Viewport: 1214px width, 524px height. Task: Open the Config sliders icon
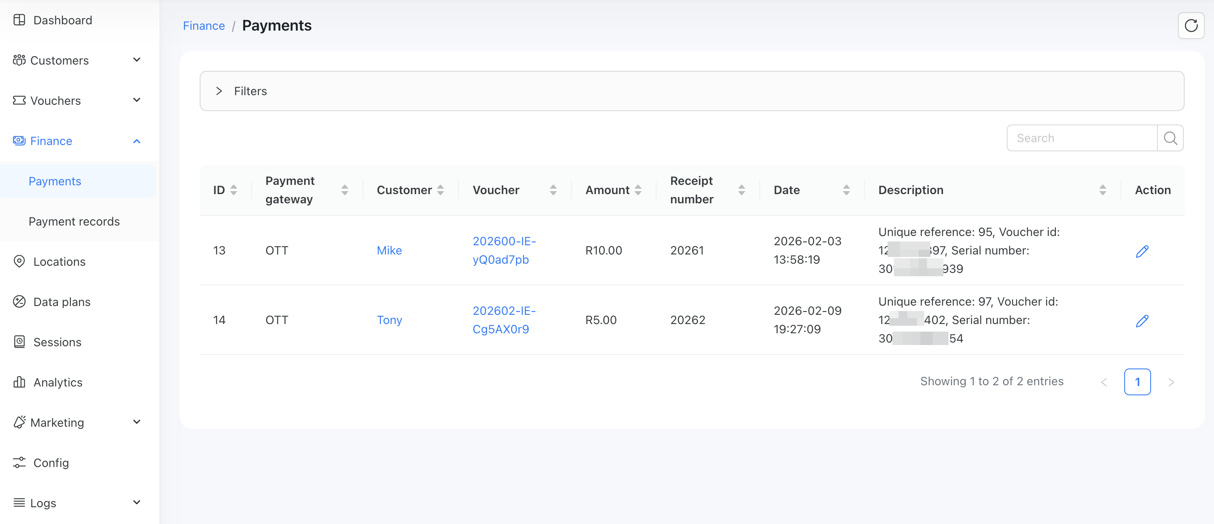(x=19, y=462)
